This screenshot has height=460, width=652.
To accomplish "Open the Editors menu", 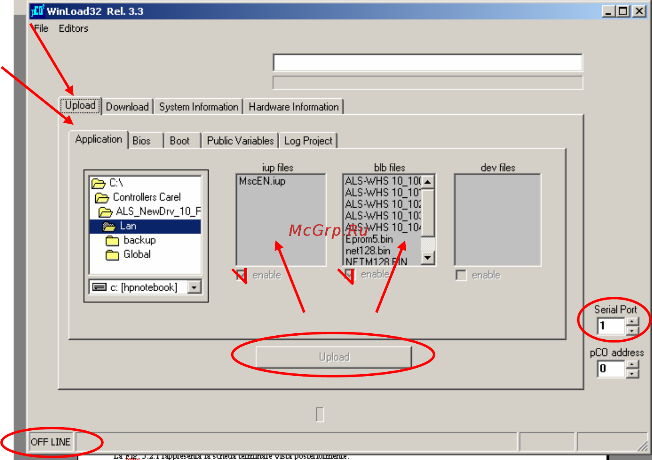I will tap(73, 28).
